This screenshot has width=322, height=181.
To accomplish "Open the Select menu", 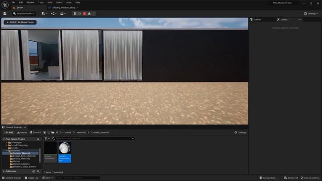I will [x=59, y=3].
